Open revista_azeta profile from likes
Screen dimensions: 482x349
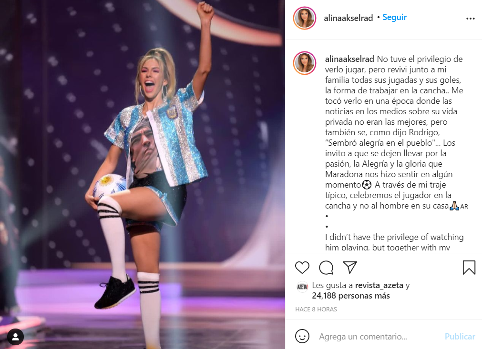(379, 286)
